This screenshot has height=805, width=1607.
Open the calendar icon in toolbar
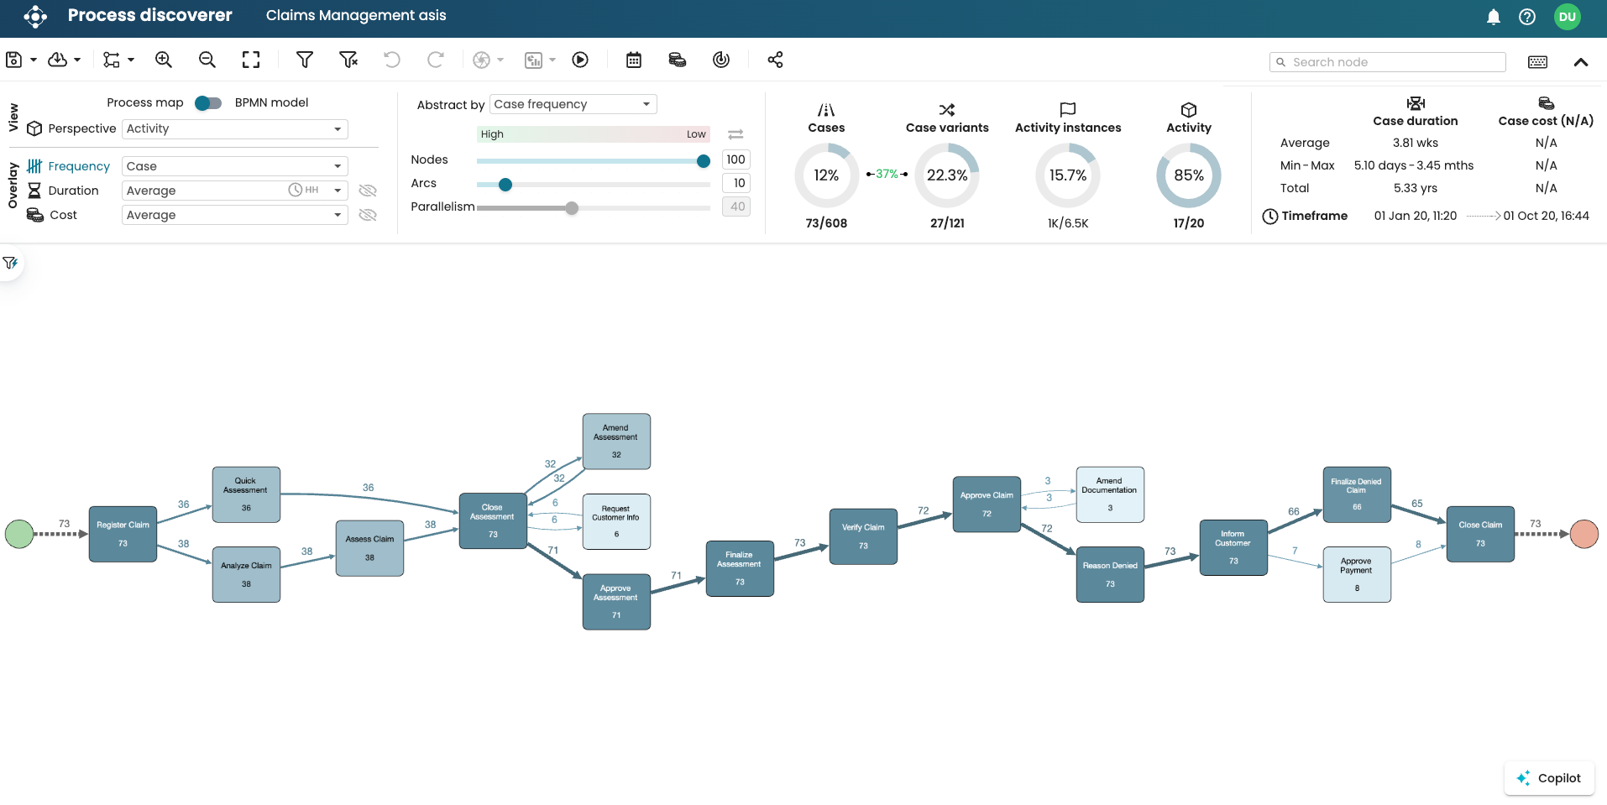(x=634, y=60)
